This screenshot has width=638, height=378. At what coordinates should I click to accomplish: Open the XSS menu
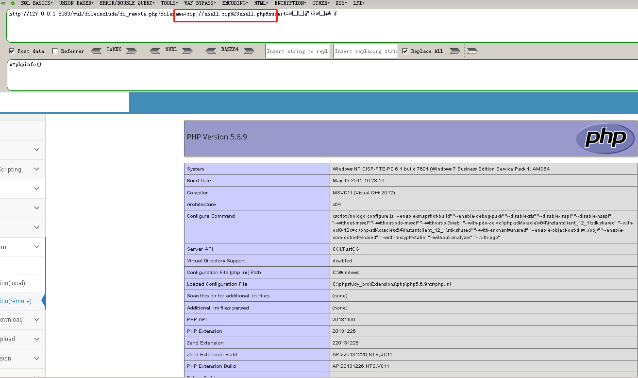click(342, 3)
